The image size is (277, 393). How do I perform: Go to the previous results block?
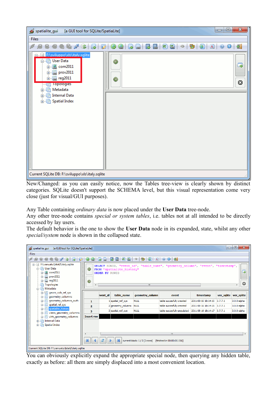click(x=95, y=341)
